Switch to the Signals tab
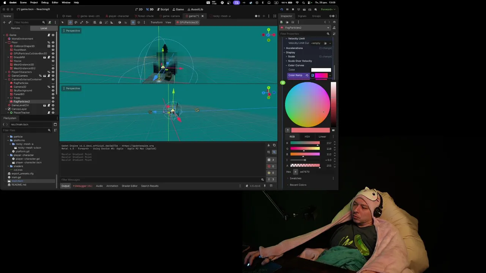Screen dimensions: 486x273 (302, 16)
